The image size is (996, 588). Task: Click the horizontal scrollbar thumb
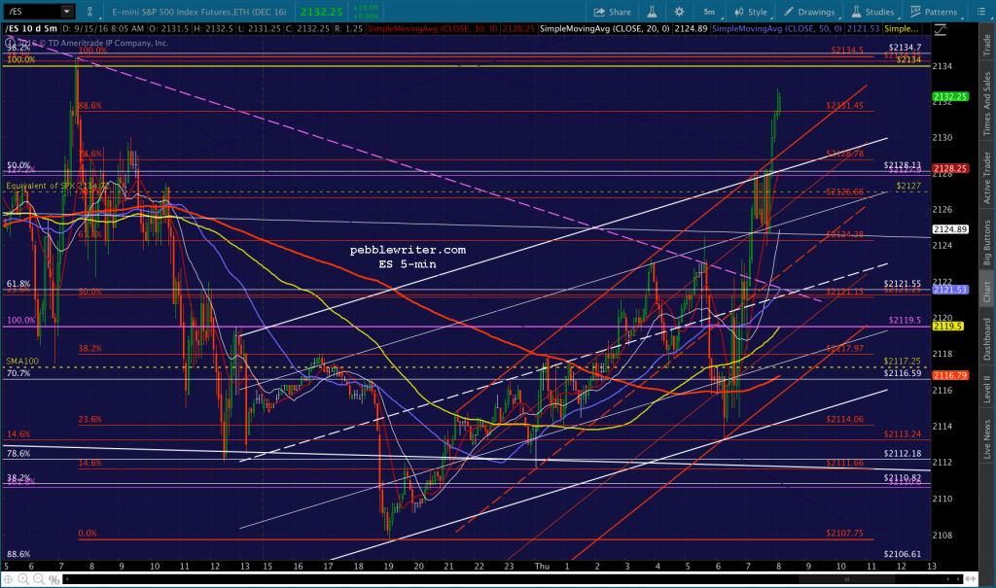point(846,579)
